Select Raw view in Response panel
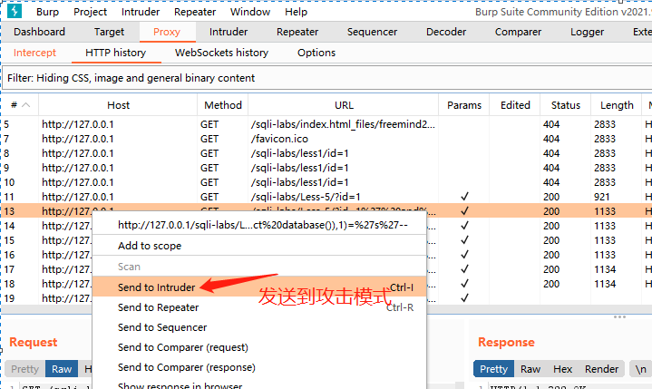Viewport: 652px width, 389px height. pyautogui.click(x=530, y=369)
